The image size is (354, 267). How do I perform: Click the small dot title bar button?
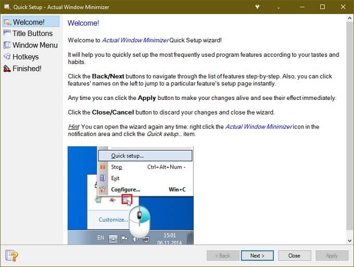click(x=279, y=8)
